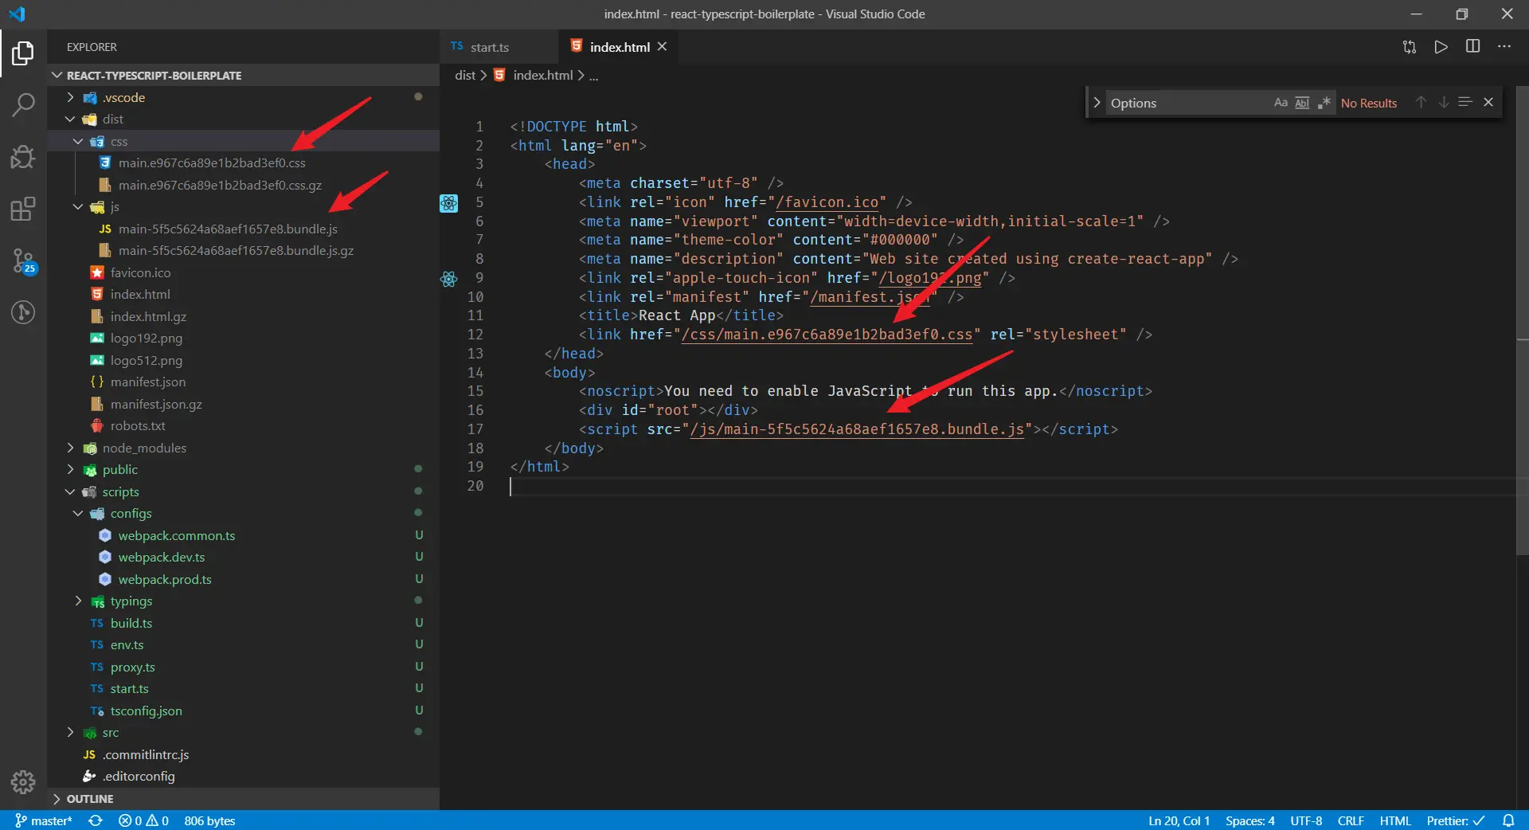Open the Run and Debug view
Image resolution: width=1529 pixels, height=830 pixels.
tap(23, 157)
